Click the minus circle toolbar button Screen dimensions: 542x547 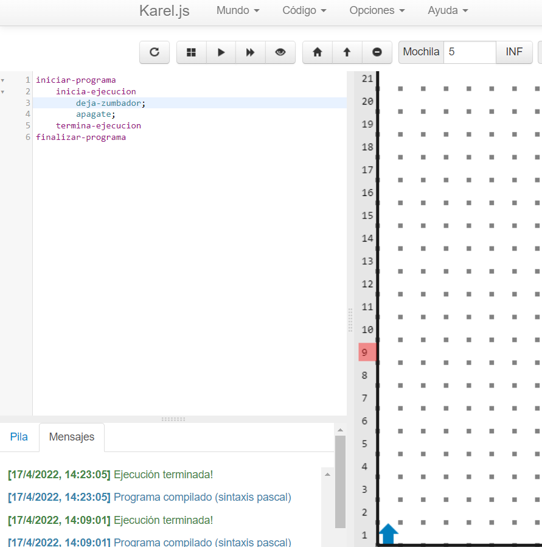point(377,52)
